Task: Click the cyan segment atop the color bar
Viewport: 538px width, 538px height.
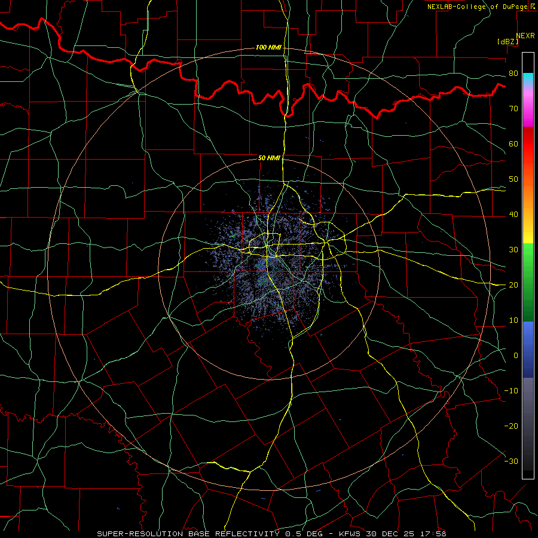Action: pyautogui.click(x=528, y=78)
